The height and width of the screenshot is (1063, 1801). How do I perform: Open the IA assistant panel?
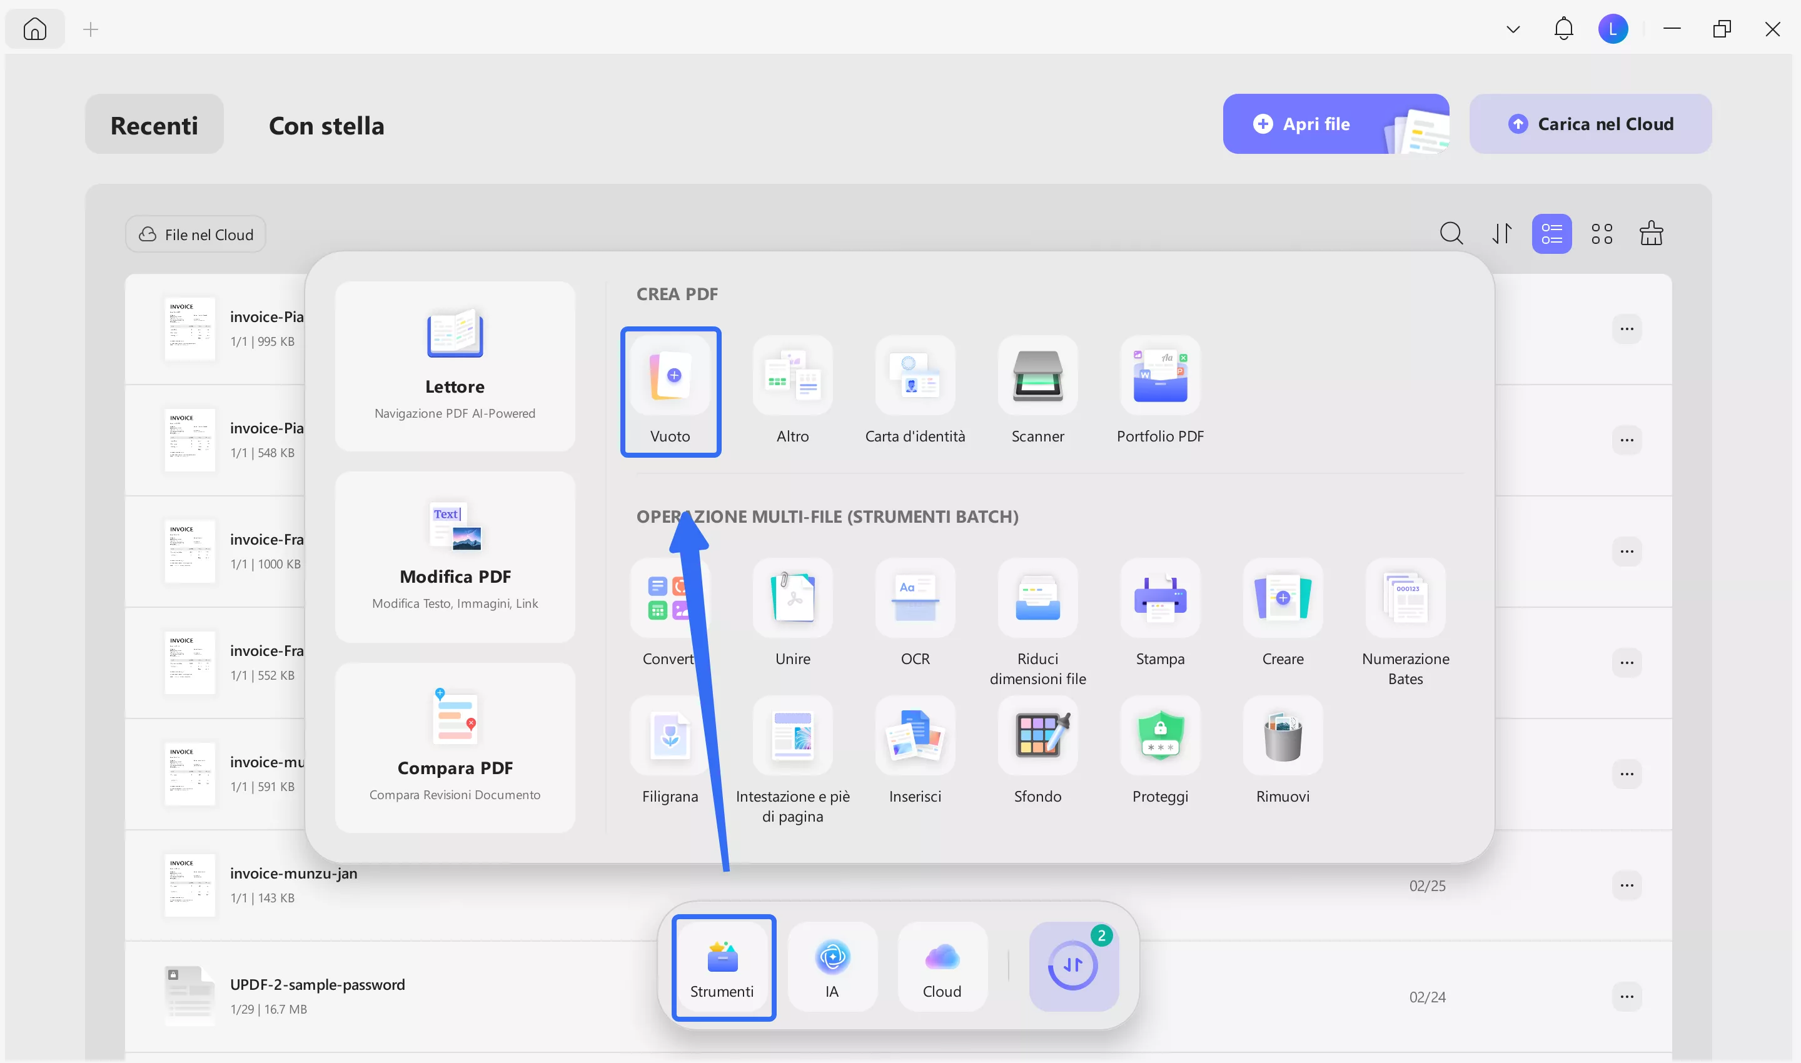[x=832, y=966]
